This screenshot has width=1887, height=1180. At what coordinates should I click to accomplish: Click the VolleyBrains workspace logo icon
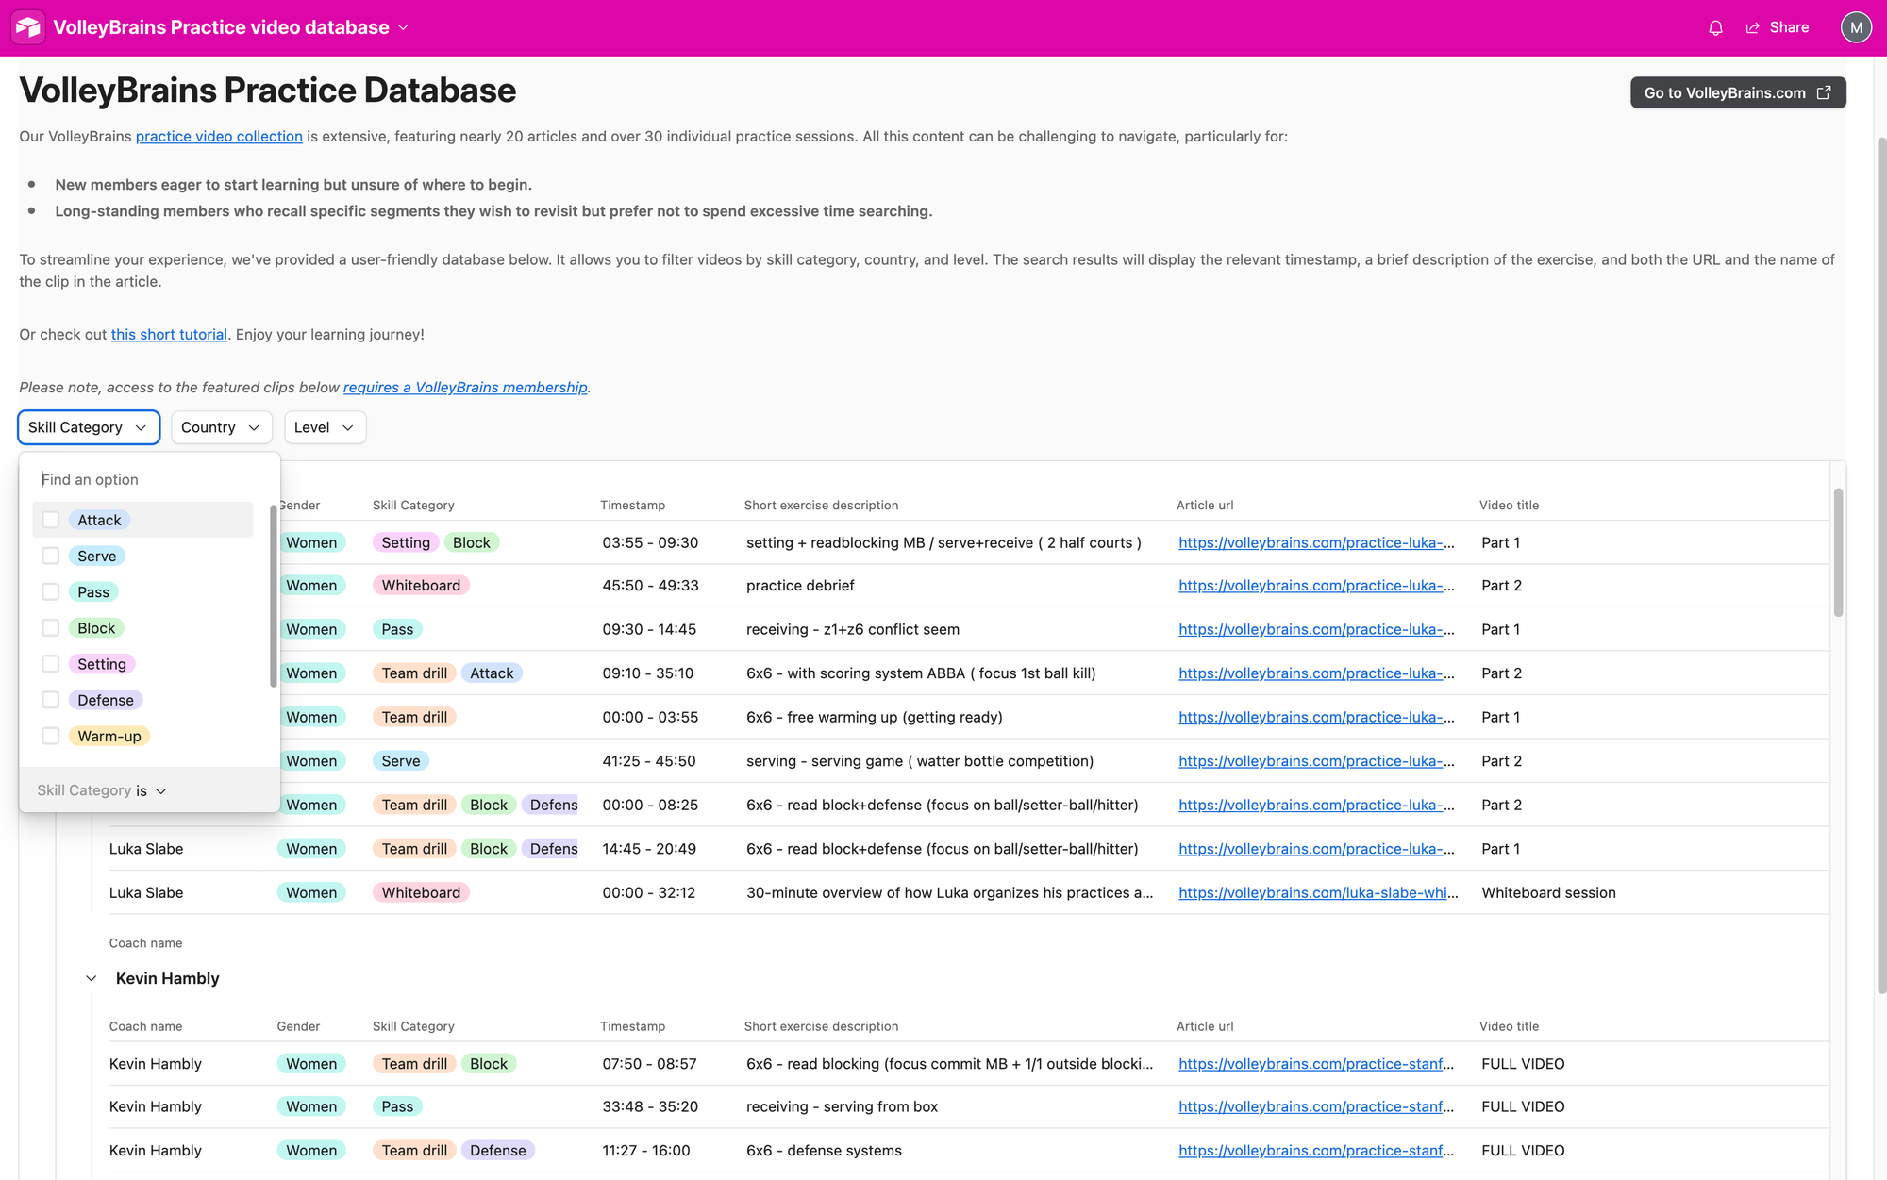click(27, 26)
